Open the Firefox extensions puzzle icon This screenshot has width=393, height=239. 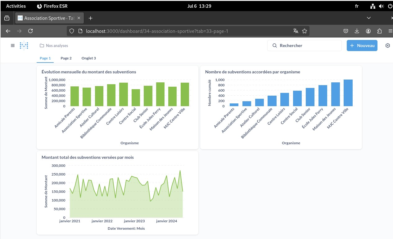click(x=379, y=31)
